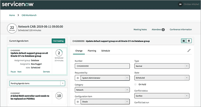Open the Category dropdown

tap(102, 90)
